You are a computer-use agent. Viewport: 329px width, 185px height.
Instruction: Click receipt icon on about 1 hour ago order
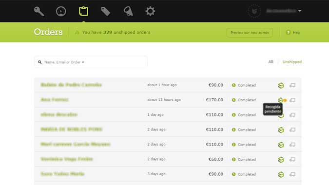coord(292,85)
